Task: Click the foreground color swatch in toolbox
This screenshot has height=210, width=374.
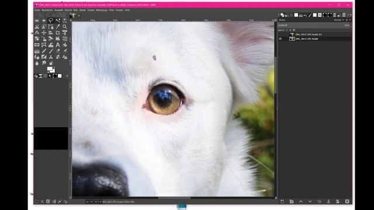Action: click(x=49, y=69)
